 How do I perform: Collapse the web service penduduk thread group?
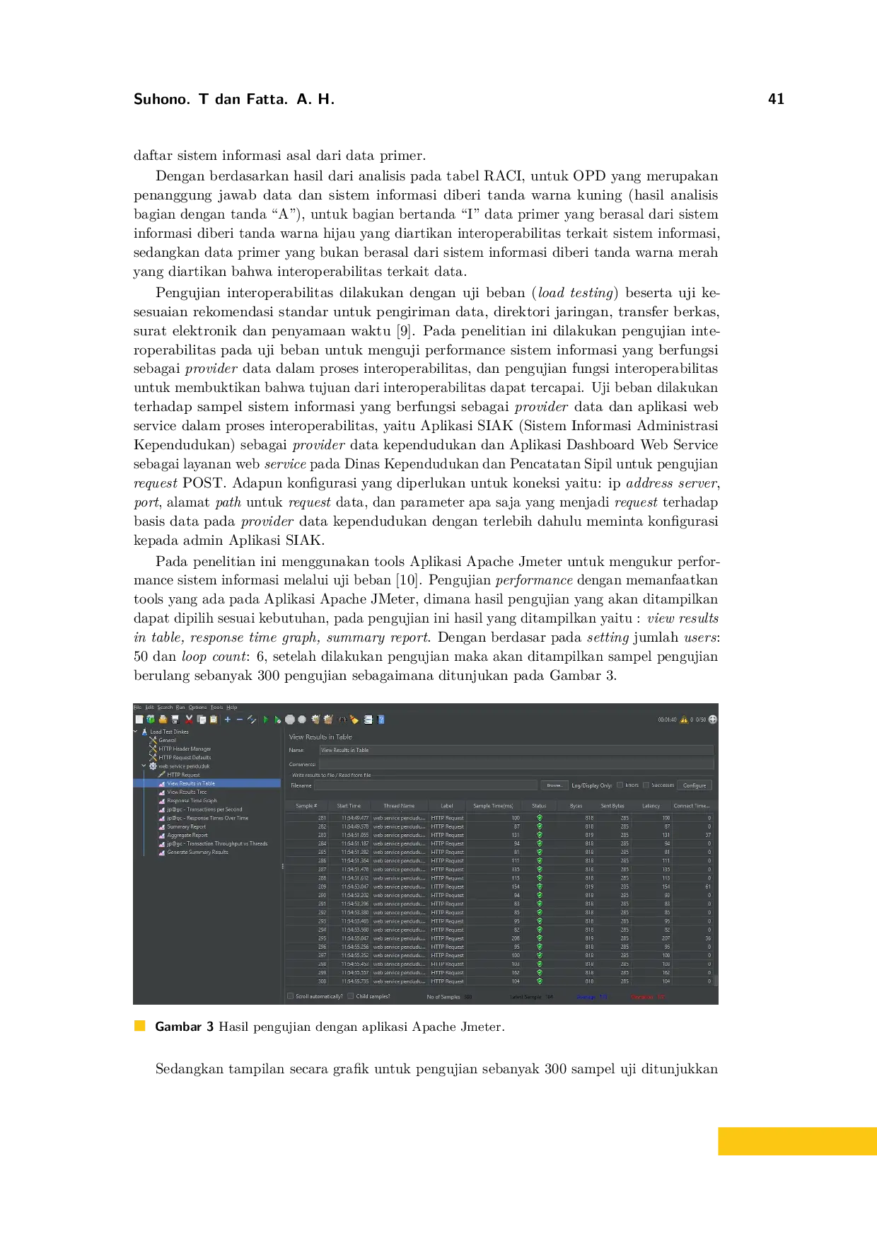[144, 766]
